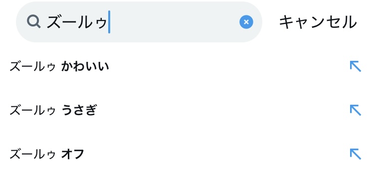The height and width of the screenshot is (183, 374).
Task: Click the blue circular clear button
Action: (x=246, y=22)
